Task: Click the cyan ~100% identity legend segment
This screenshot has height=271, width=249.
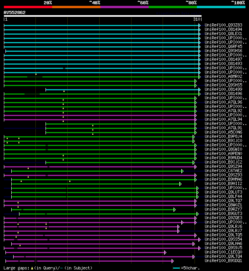Action: pyautogui.click(x=221, y=7)
